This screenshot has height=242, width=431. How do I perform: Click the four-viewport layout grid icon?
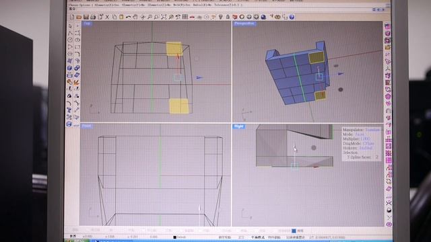185,17
